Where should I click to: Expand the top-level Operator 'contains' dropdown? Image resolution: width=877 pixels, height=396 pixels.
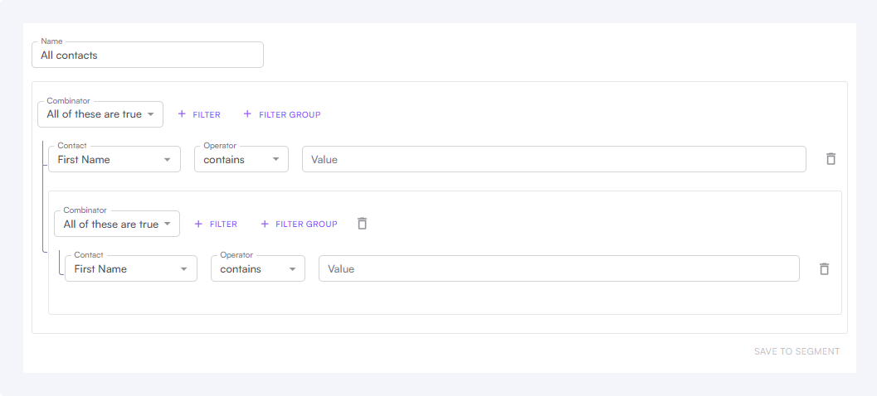coord(241,159)
